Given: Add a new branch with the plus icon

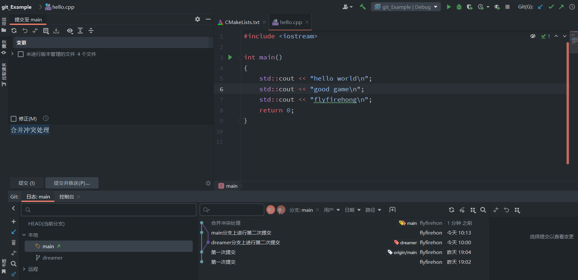Looking at the screenshot, I should pos(14,222).
